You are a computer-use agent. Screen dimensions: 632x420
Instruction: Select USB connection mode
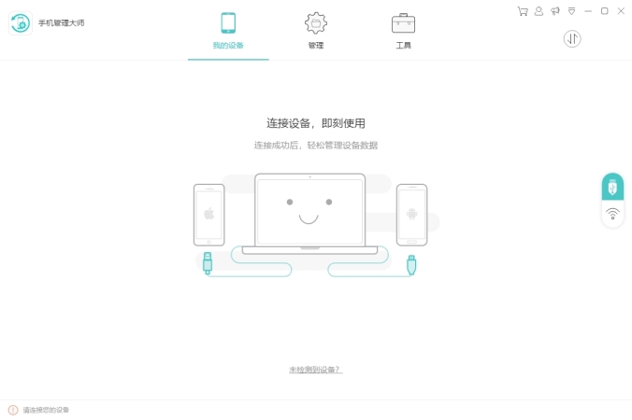click(612, 187)
